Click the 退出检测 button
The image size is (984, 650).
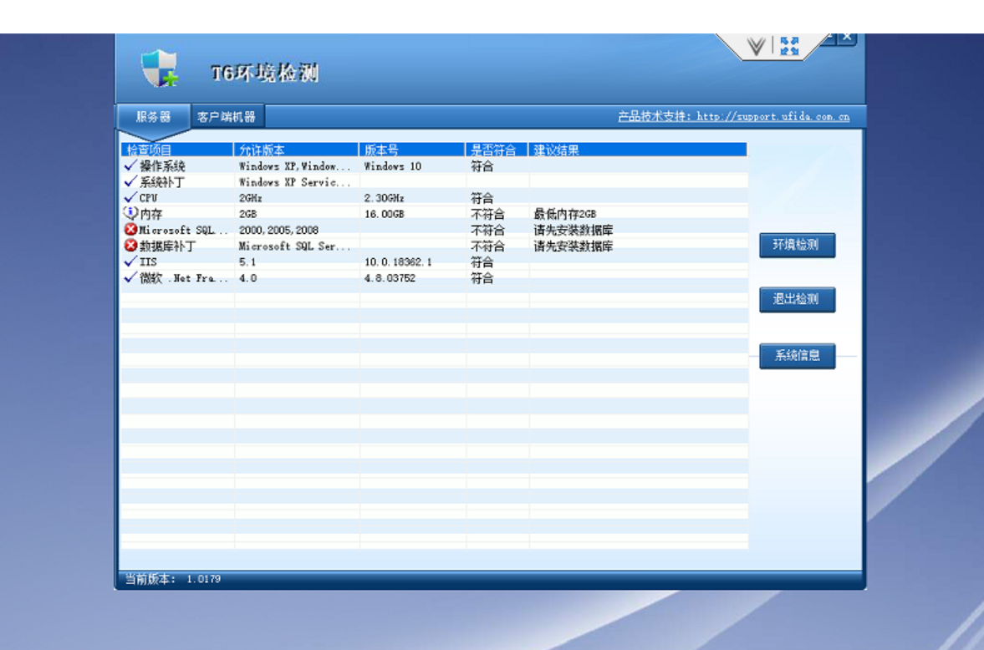[x=797, y=300]
